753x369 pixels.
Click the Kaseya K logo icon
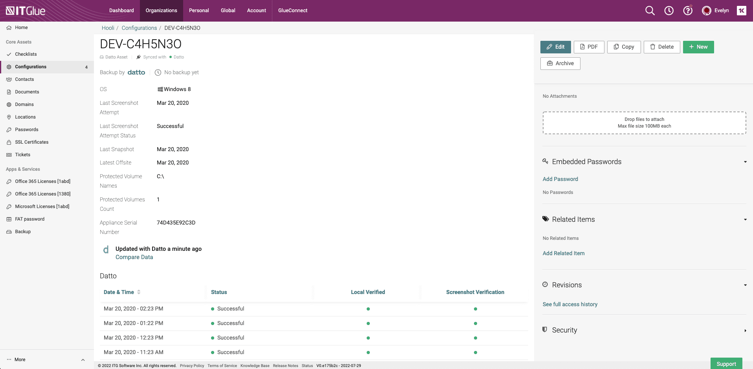(742, 11)
